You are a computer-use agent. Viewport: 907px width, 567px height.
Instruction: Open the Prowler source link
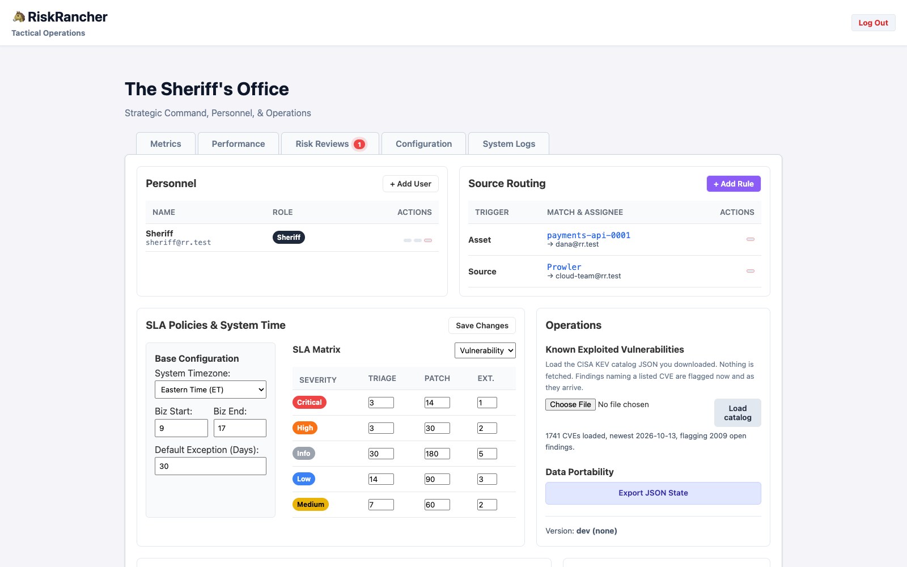point(564,267)
